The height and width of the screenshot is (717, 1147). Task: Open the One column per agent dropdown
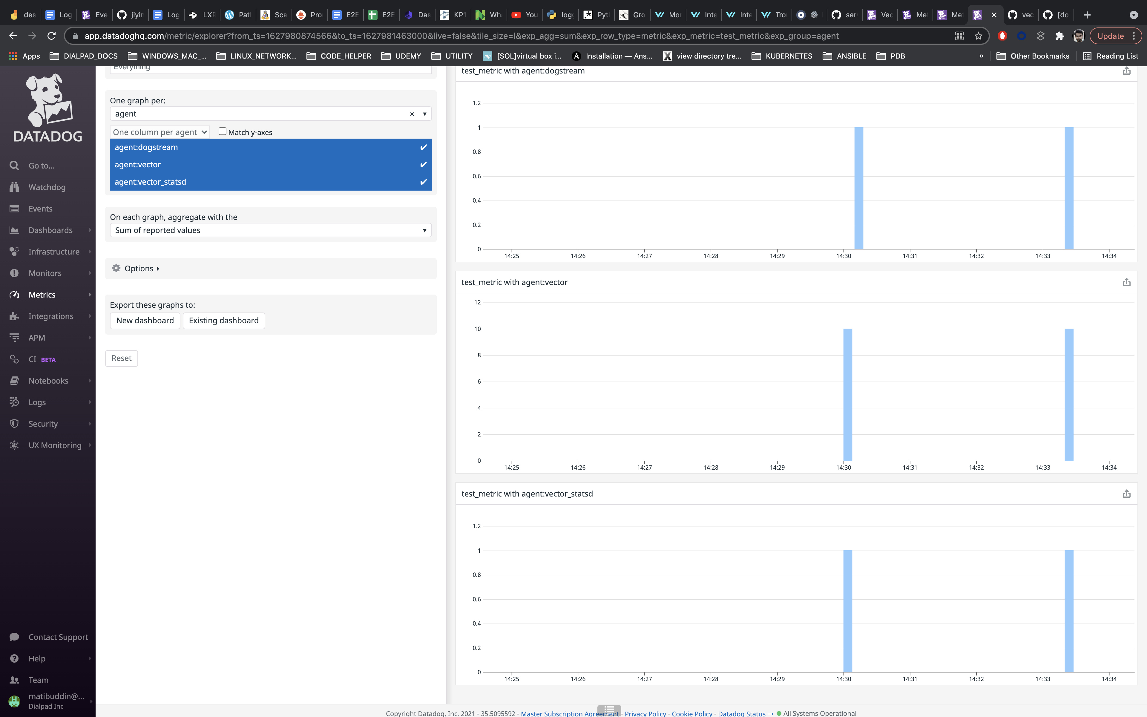click(x=160, y=132)
